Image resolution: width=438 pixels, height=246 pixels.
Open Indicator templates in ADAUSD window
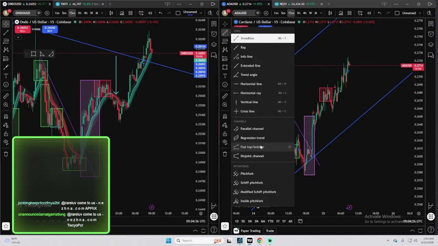point(349,13)
